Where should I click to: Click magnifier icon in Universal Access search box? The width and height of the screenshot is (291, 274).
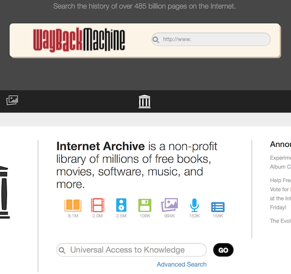(62, 250)
